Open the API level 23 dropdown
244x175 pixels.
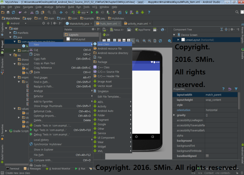pos(107,35)
